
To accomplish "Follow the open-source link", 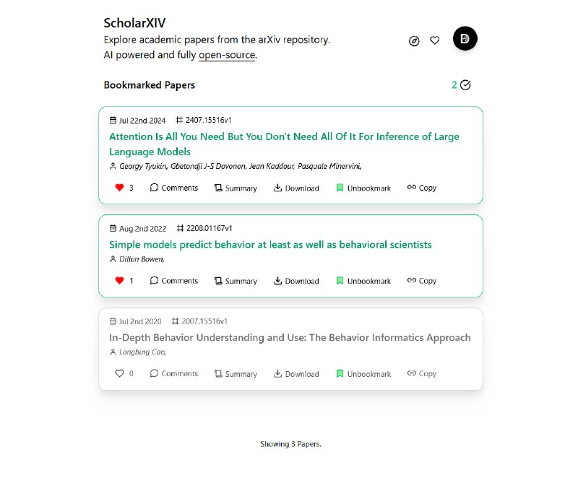I will [x=227, y=55].
